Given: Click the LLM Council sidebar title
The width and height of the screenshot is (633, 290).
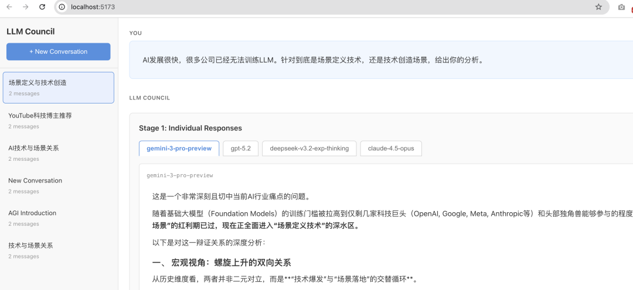Looking at the screenshot, I should [30, 32].
